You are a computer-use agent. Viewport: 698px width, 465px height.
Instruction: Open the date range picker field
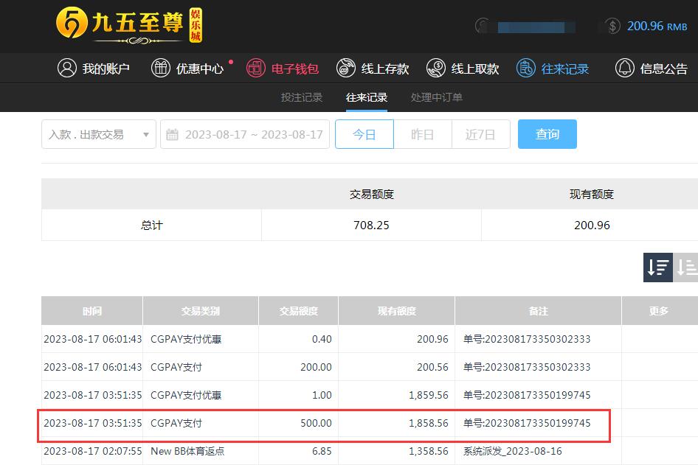click(245, 134)
